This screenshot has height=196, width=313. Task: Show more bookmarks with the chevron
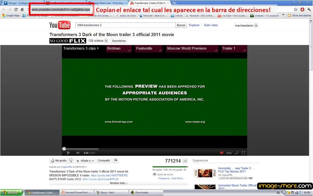[283, 15]
